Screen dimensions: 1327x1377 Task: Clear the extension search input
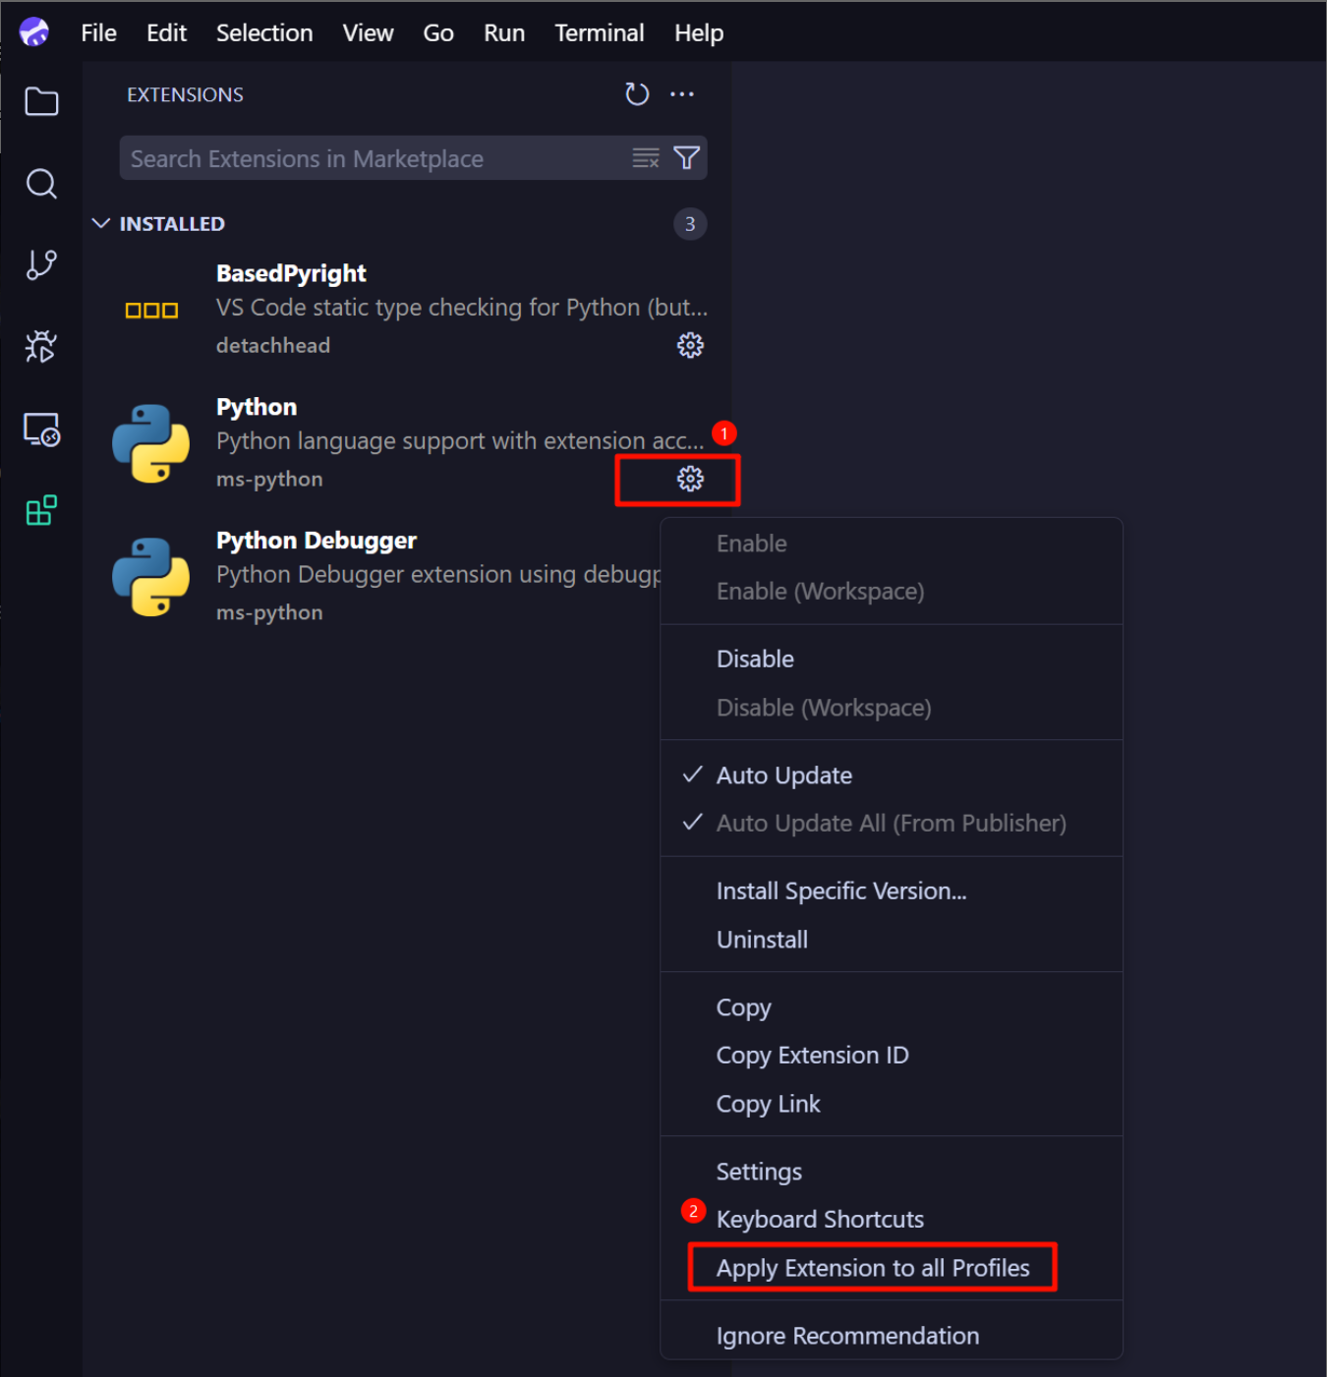pos(646,157)
